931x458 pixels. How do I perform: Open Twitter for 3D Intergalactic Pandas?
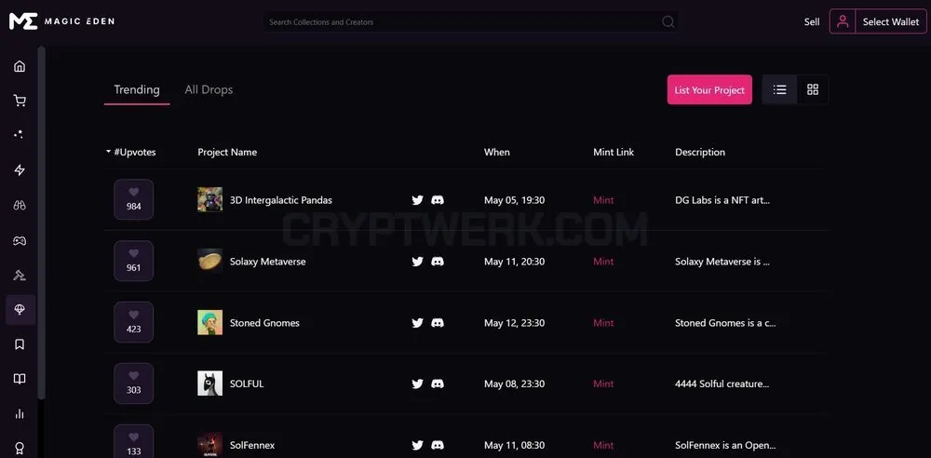(x=418, y=200)
